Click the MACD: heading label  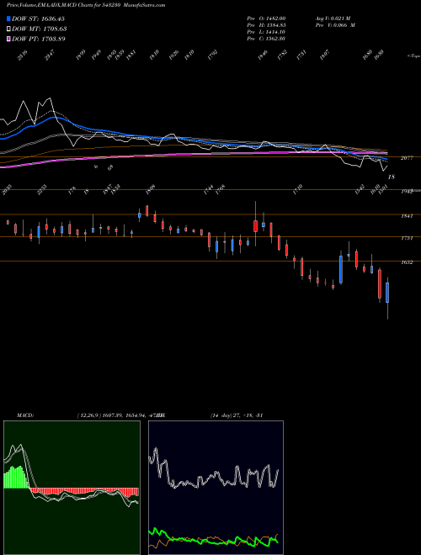point(25,415)
